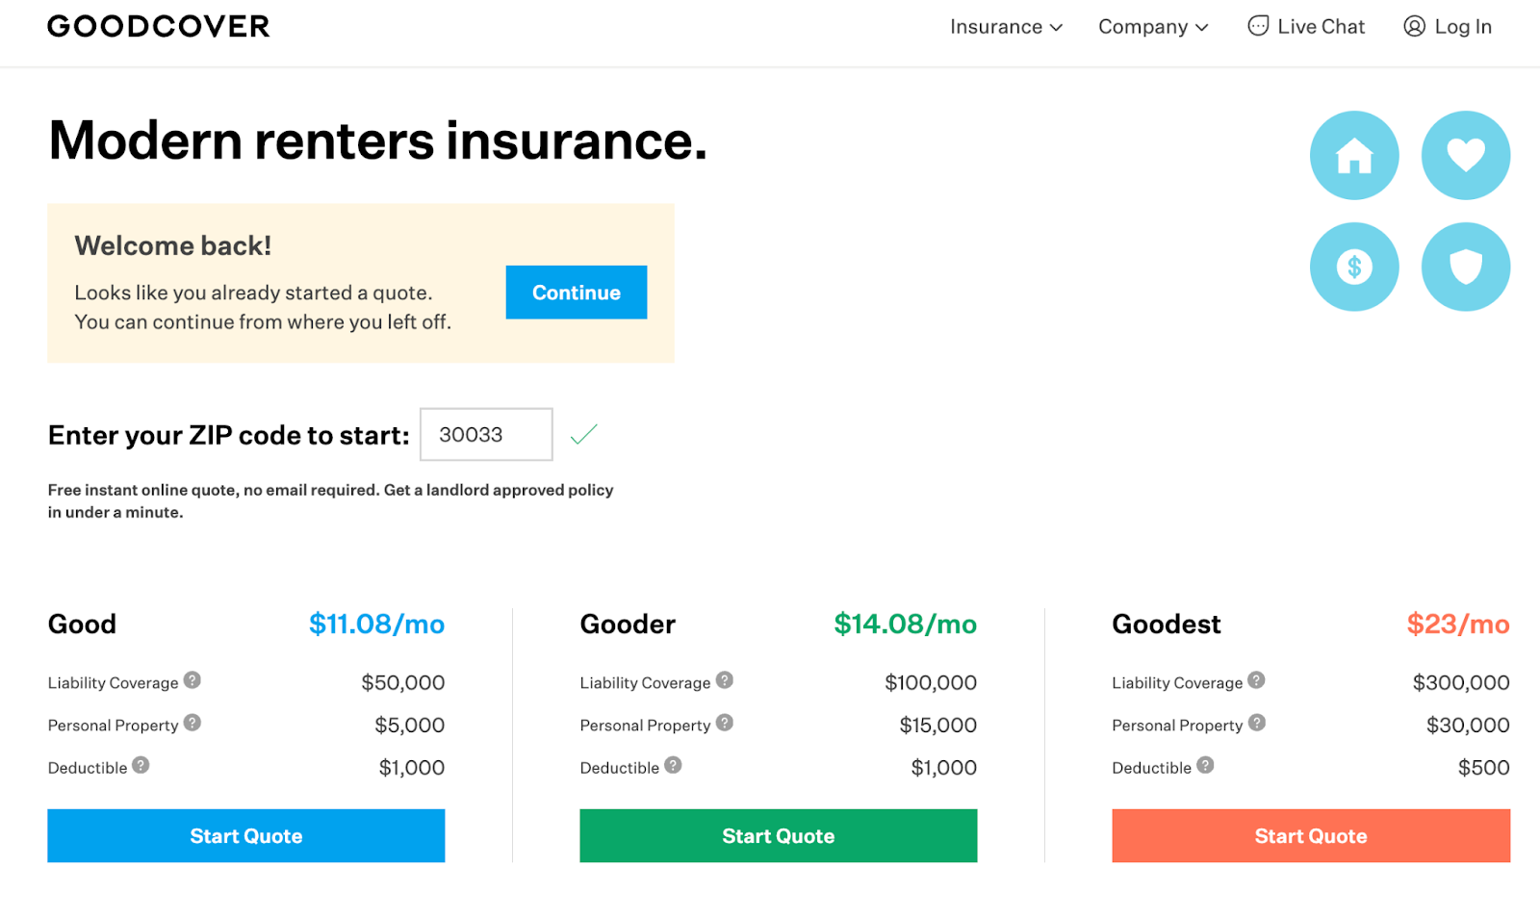Viewport: 1540px width, 918px height.
Task: Start Quote for the Good plan
Action: 245,835
